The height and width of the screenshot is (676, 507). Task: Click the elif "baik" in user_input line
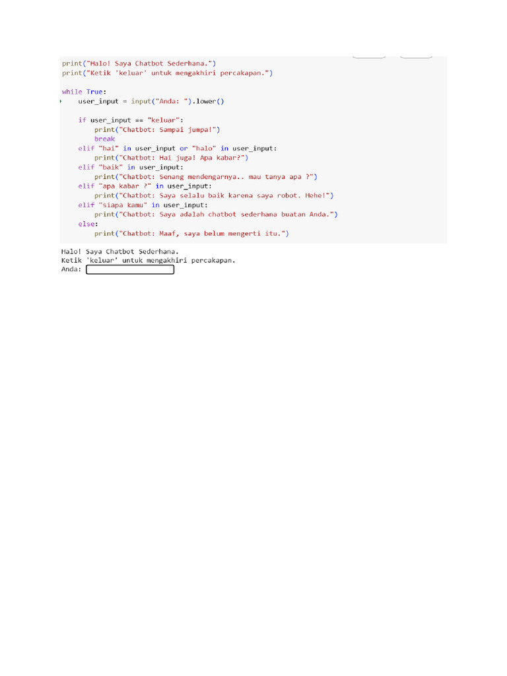coord(131,167)
